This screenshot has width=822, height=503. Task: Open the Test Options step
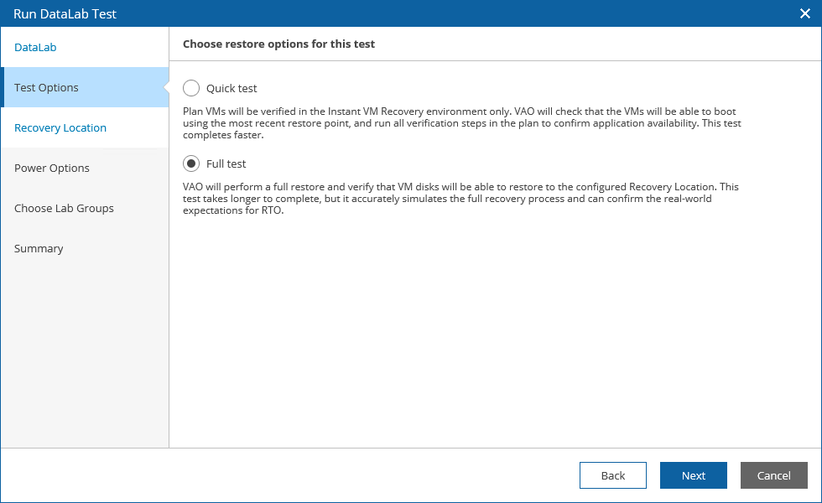(47, 88)
